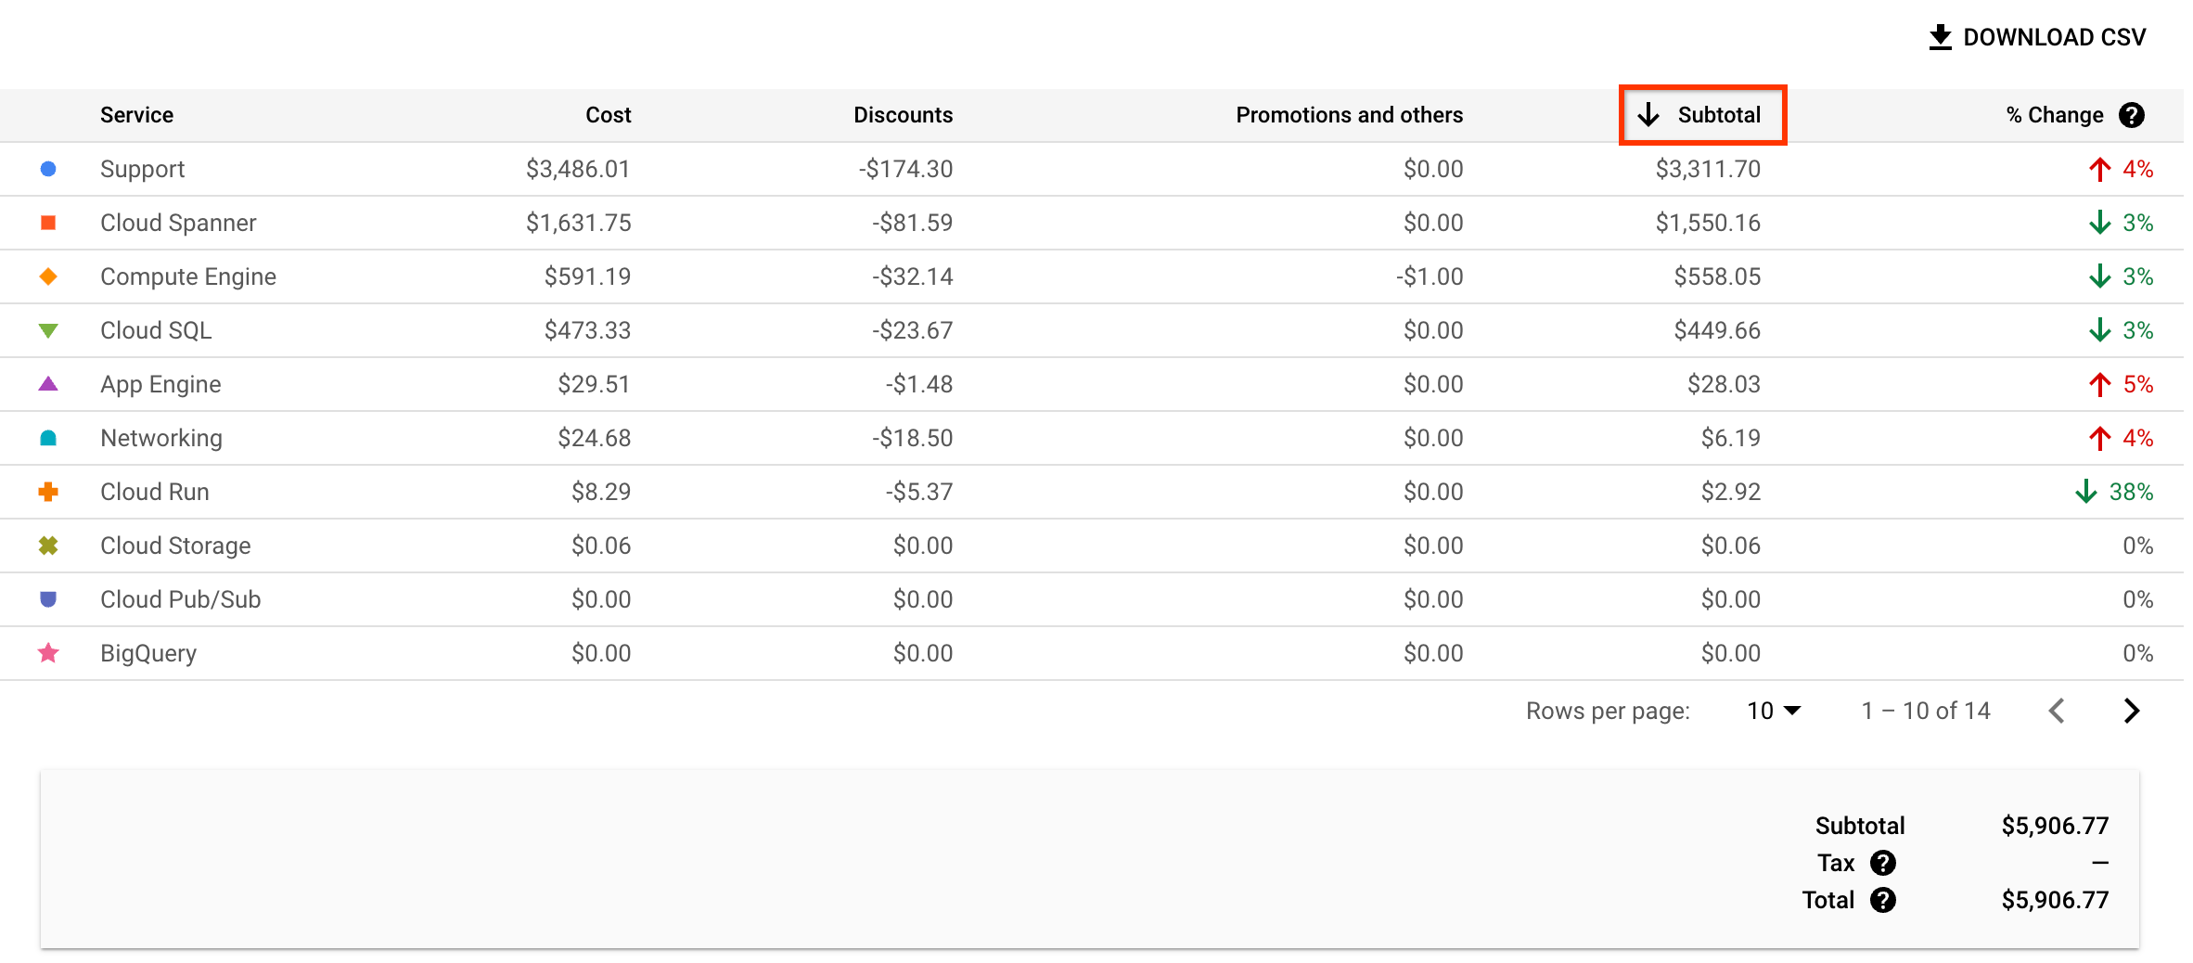Click red up arrow in App Engine row
2193x963 pixels.
[x=2099, y=384]
